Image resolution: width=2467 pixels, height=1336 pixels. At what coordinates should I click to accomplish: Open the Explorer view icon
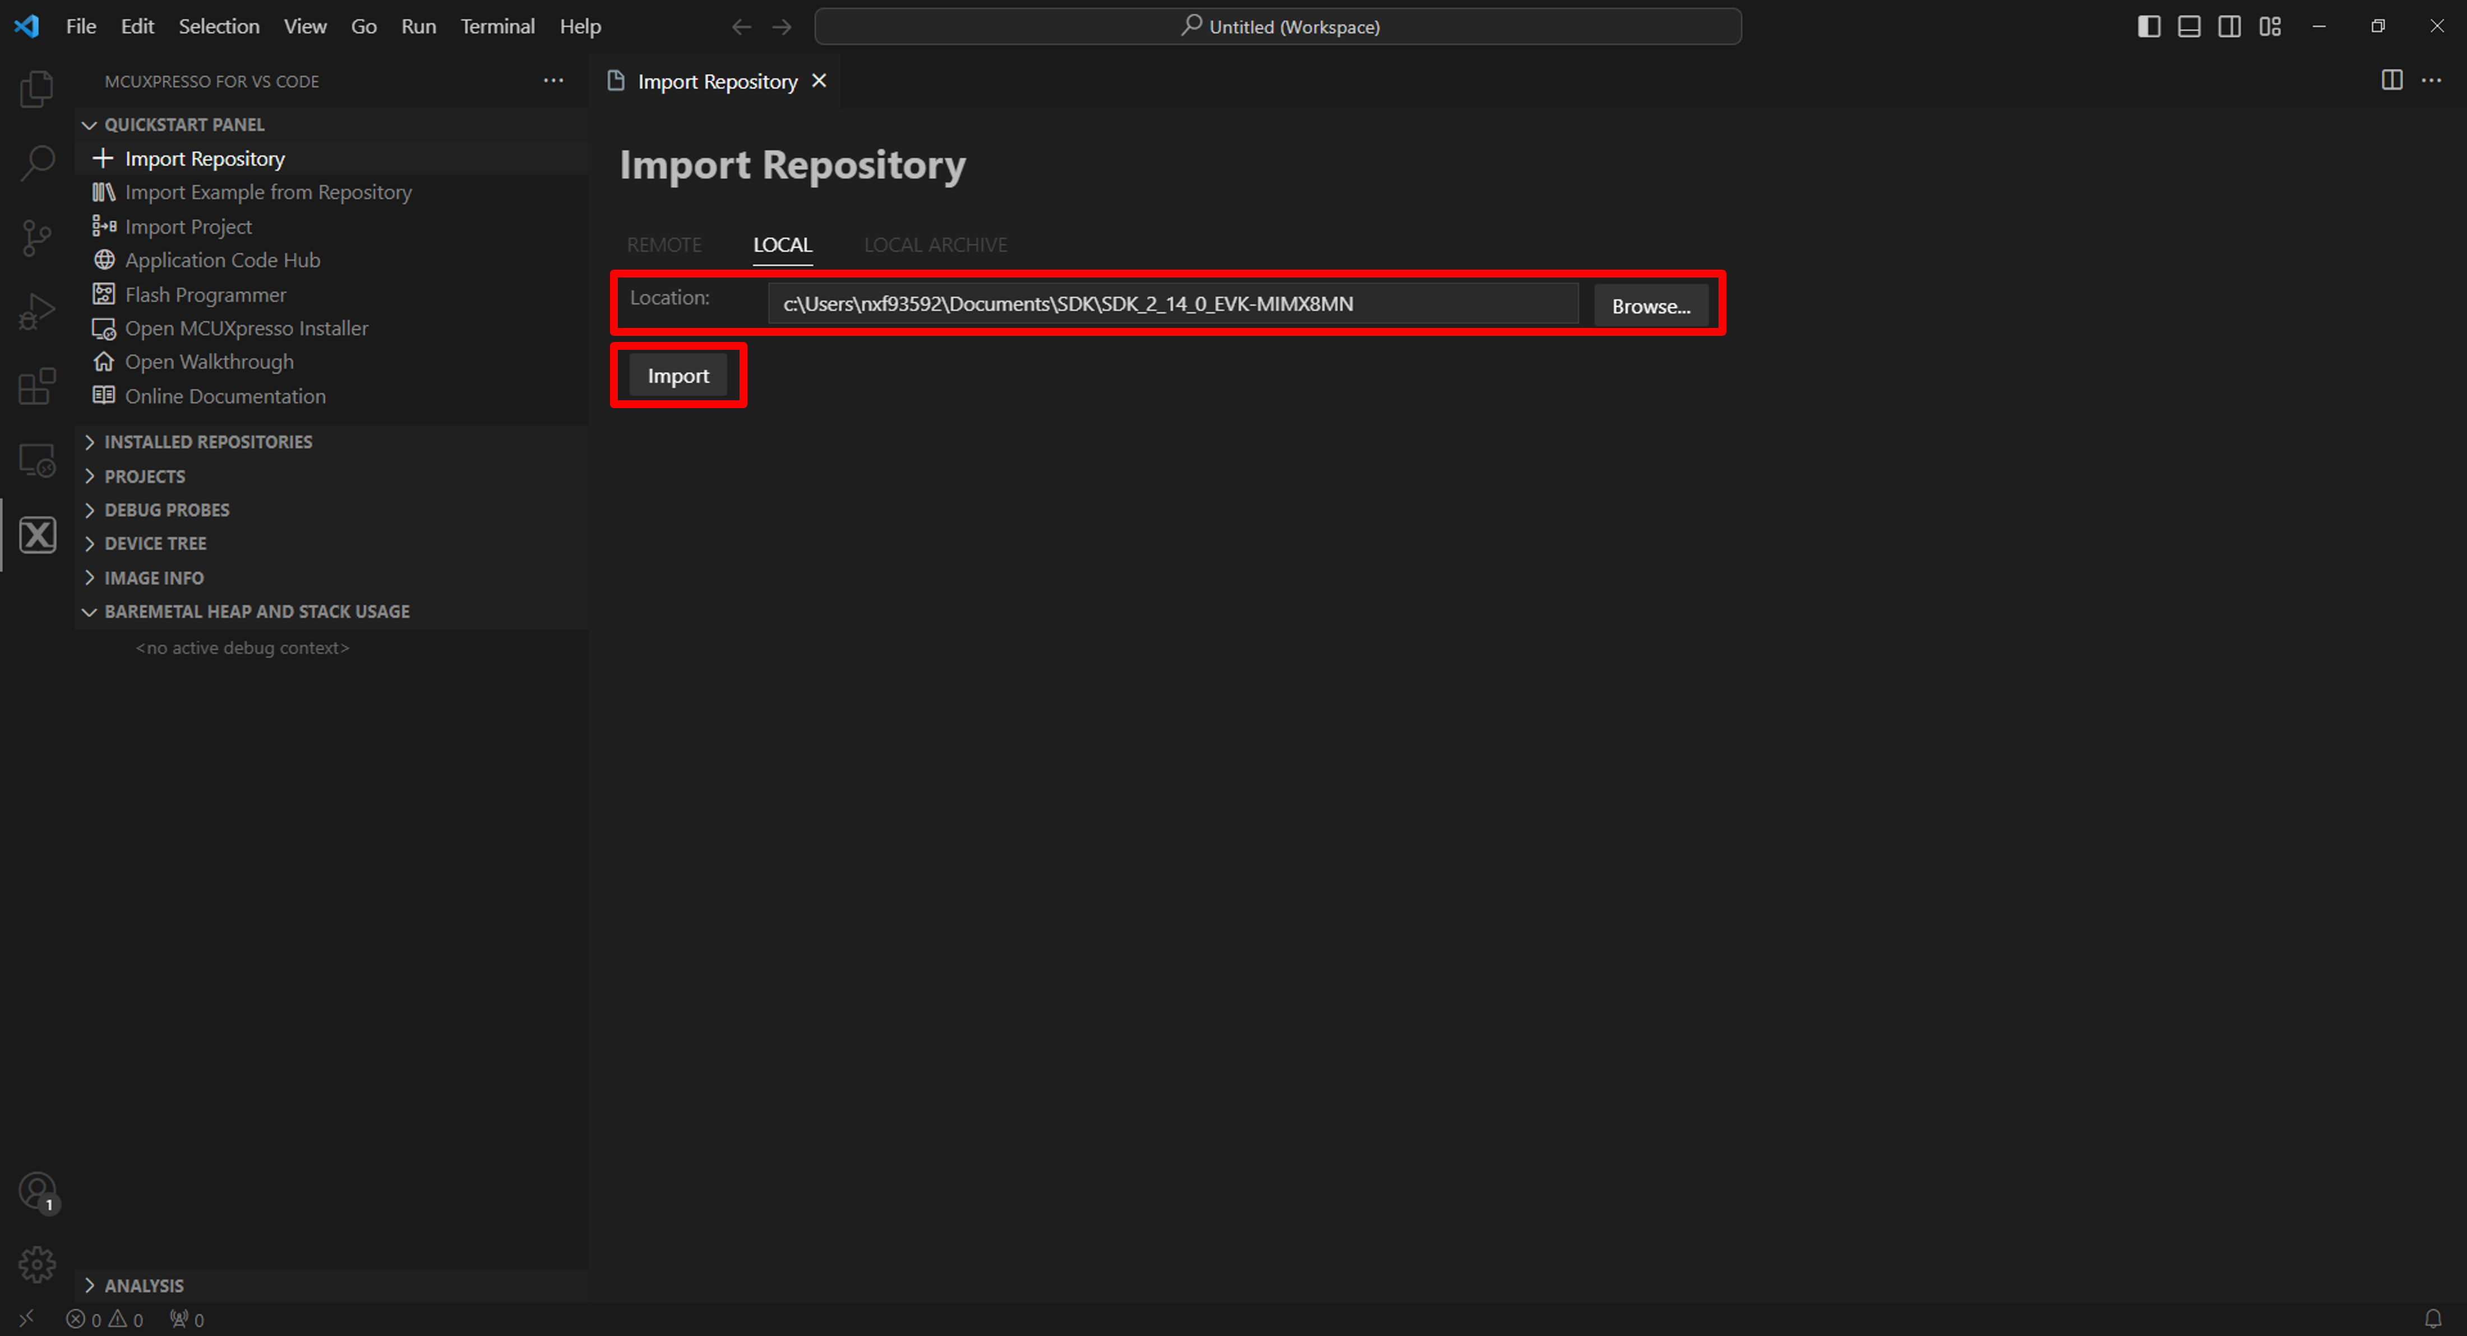click(x=38, y=89)
